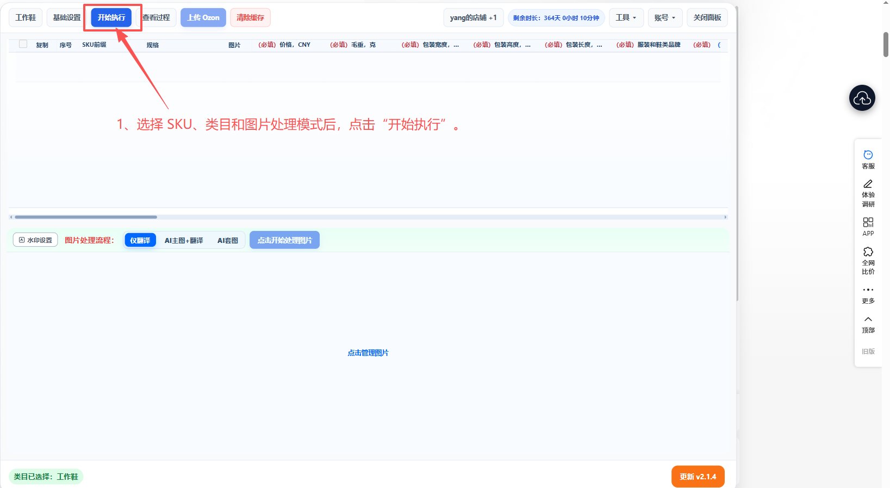890x488 pixels.
Task: Toggle the select-all checkbox in table header
Action: pos(23,44)
